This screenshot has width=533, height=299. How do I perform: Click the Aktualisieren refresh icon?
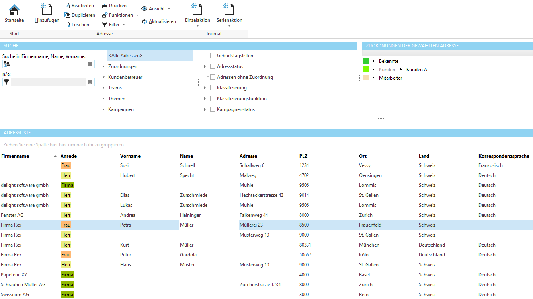point(144,21)
